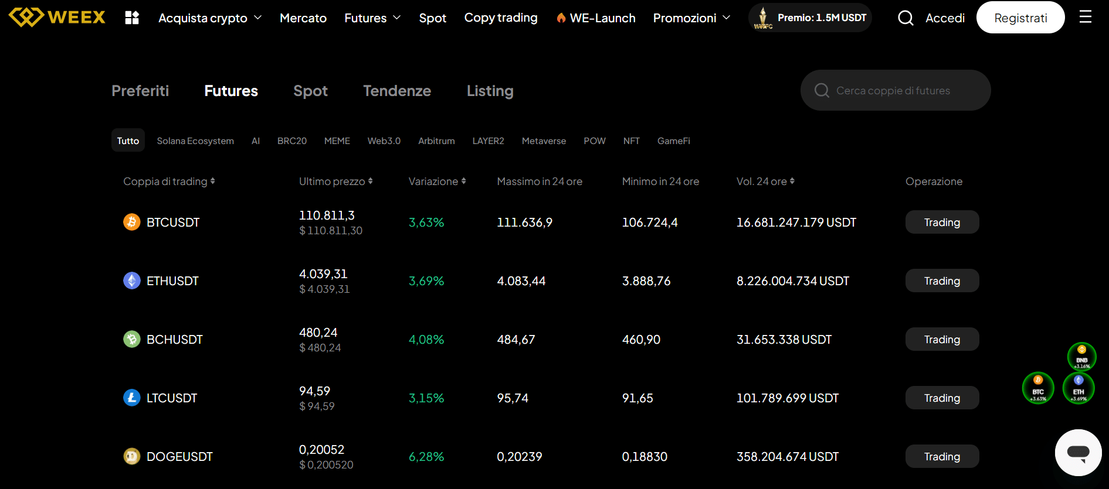Filter by Web3.0 category

coord(384,141)
